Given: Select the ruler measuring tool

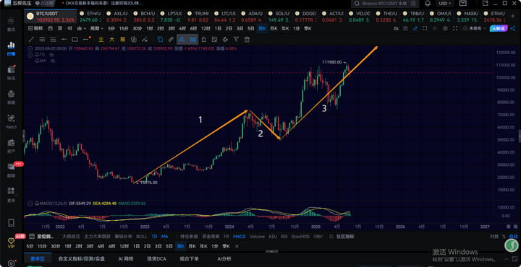Looking at the screenshot, I should (x=171, y=40).
